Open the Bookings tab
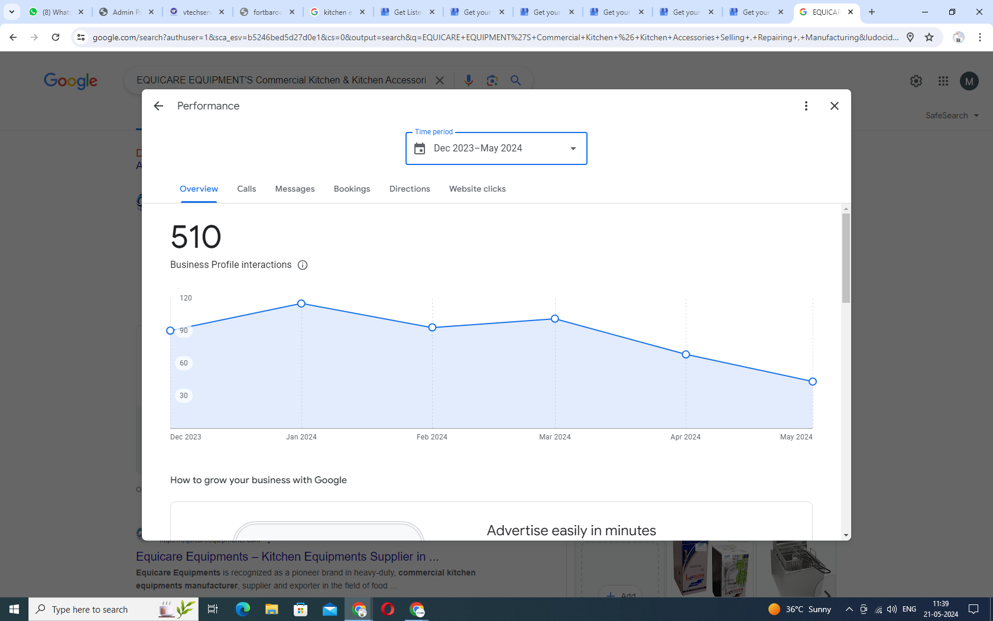 (x=352, y=189)
